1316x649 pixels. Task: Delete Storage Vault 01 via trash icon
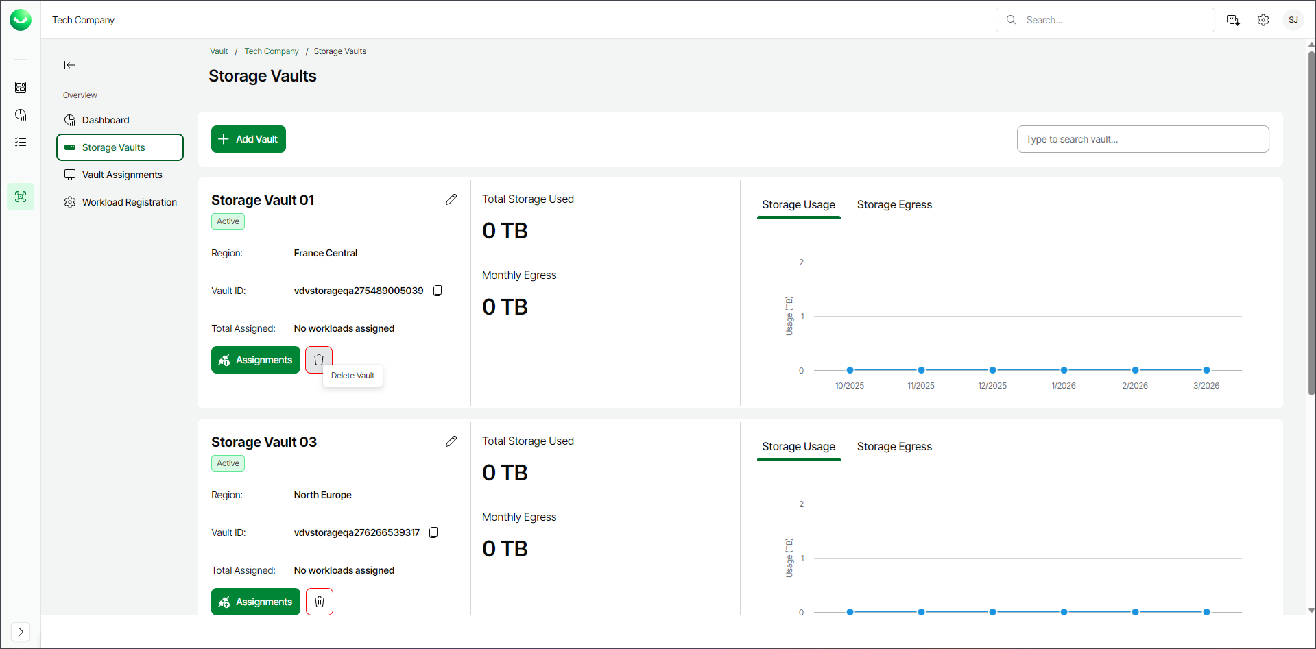pos(319,359)
